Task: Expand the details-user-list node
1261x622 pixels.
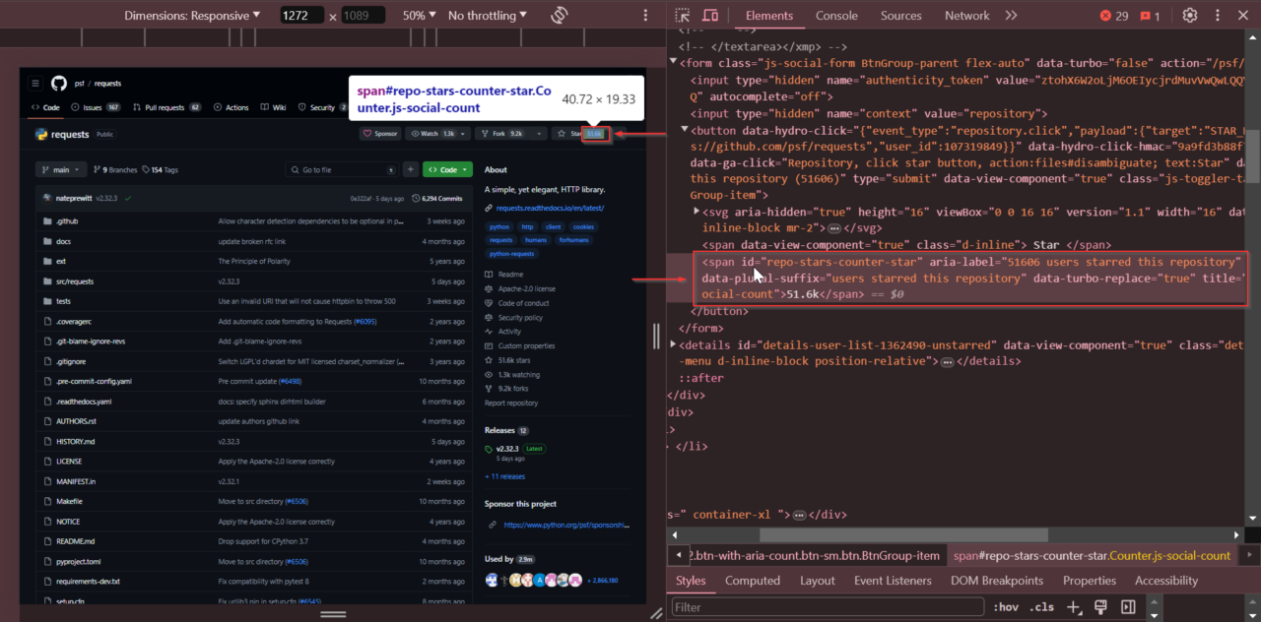Action: 674,345
